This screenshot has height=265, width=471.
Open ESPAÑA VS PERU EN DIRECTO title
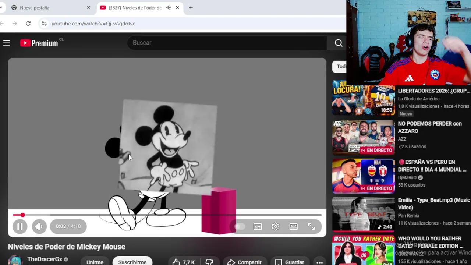pyautogui.click(x=432, y=166)
